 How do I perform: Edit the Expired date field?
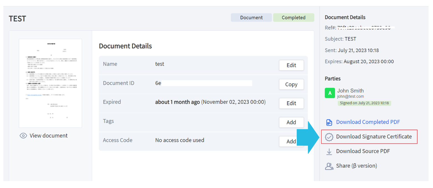[x=291, y=103]
